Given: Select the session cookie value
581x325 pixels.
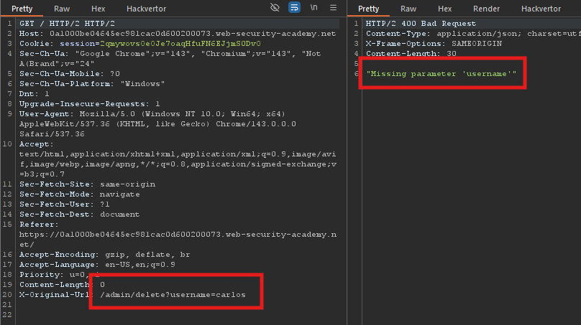Looking at the screenshot, I should (180, 43).
